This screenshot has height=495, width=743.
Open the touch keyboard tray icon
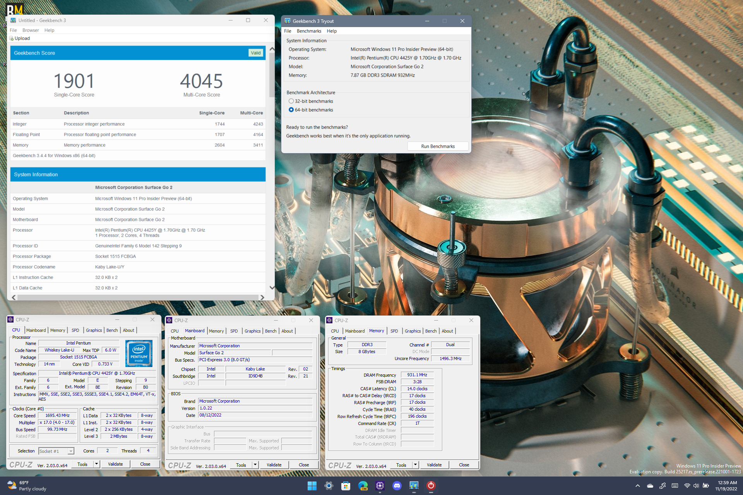coord(675,486)
